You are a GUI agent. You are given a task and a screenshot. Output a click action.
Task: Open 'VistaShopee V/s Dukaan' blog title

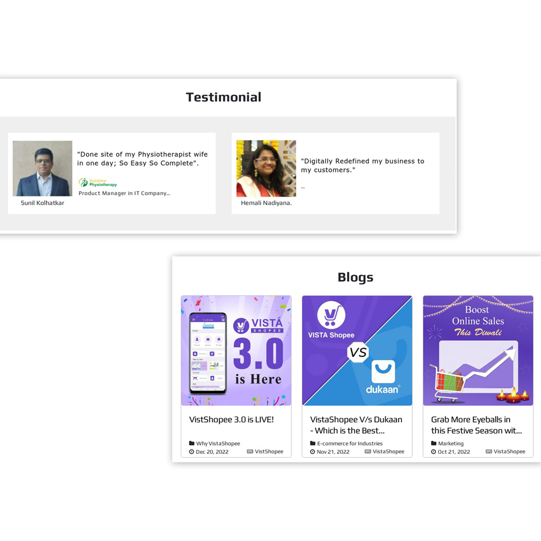(x=356, y=425)
